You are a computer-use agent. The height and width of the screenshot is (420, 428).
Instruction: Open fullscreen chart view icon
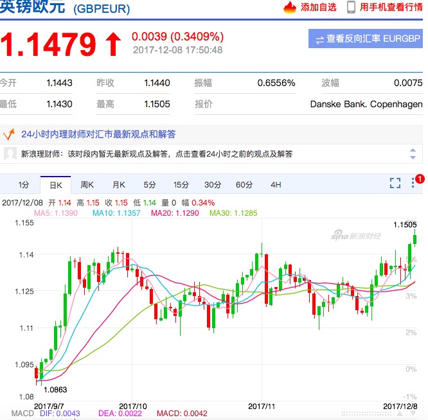(x=395, y=184)
